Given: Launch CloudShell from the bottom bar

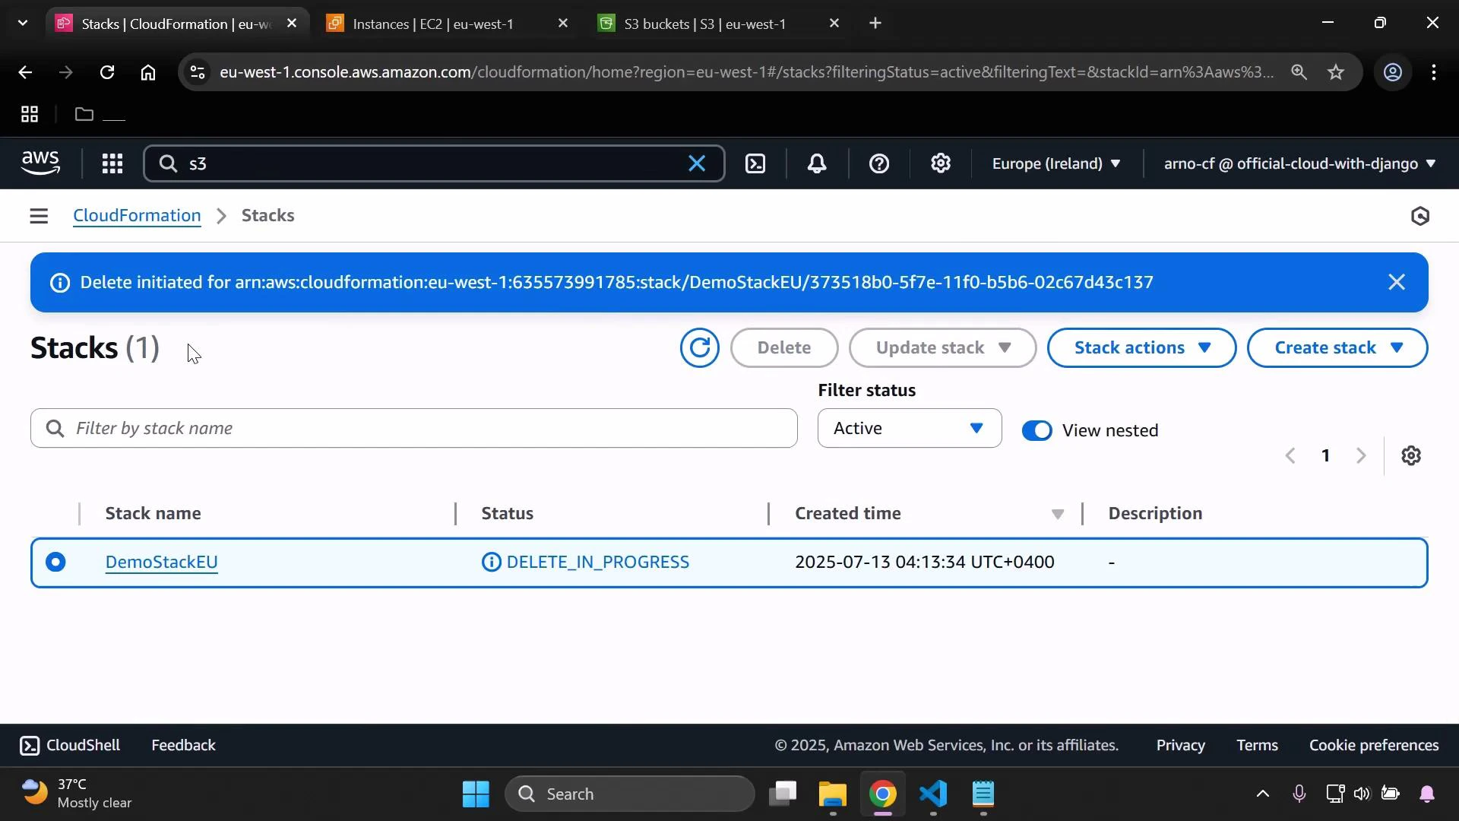Looking at the screenshot, I should click(x=69, y=745).
